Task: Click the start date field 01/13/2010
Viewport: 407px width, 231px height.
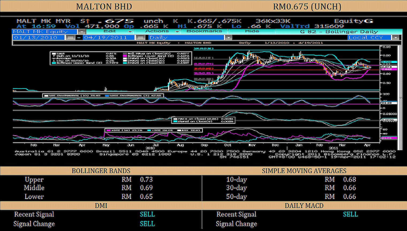Action: click(x=39, y=37)
